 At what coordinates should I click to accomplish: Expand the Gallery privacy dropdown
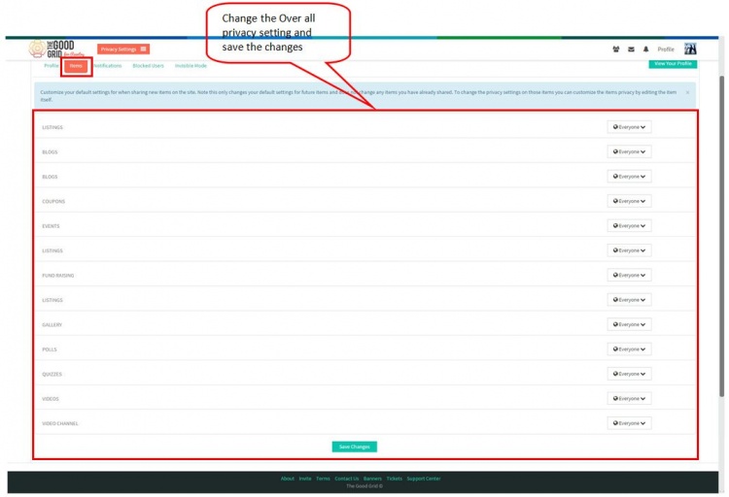pos(629,324)
